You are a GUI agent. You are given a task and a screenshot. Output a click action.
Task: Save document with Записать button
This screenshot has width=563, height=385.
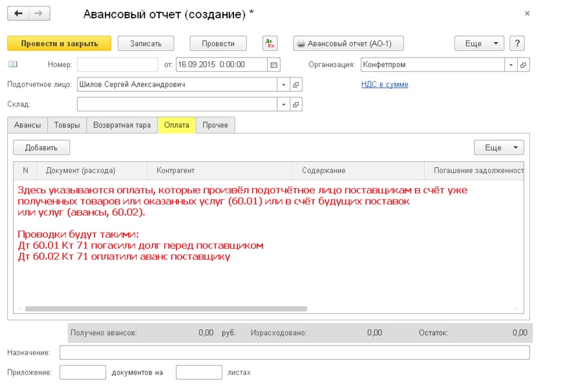point(146,43)
